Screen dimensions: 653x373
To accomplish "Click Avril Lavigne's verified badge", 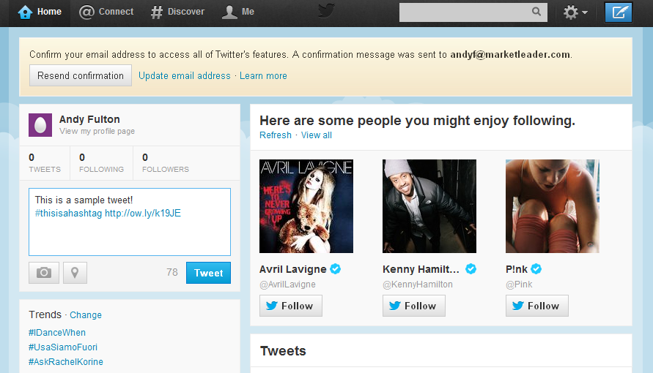I will click(335, 269).
